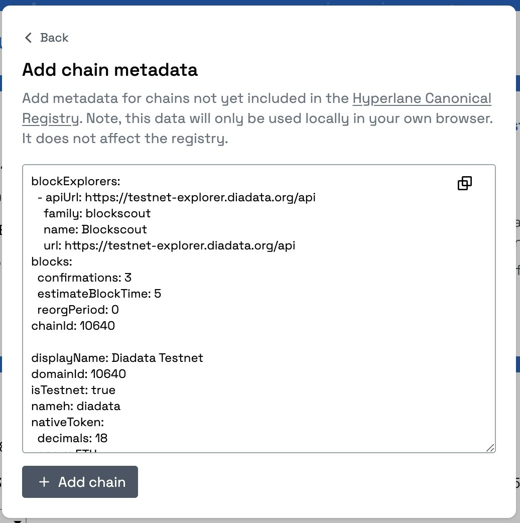Click the plus icon on Add chain
This screenshot has height=523, width=520.
(x=44, y=482)
